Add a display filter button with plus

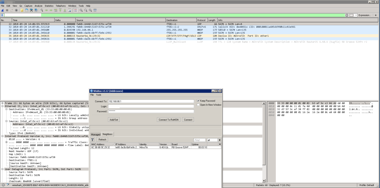376,15
